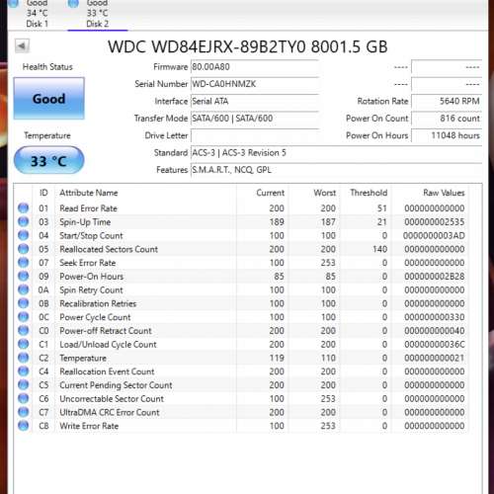Switch to the Disk 1 tab
This screenshot has height=494, width=494.
coord(37,14)
